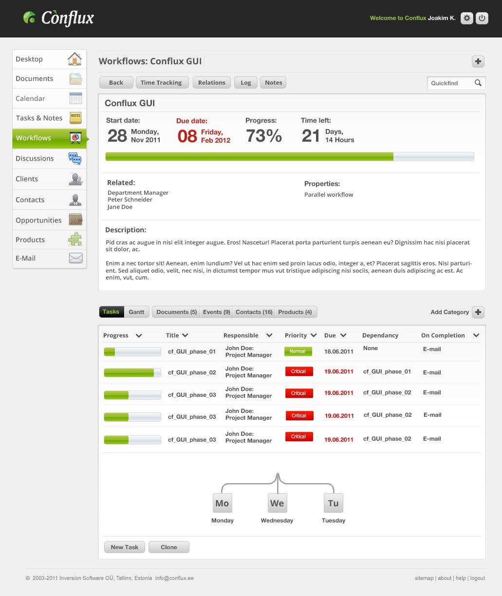Click the Clone button

point(169,547)
